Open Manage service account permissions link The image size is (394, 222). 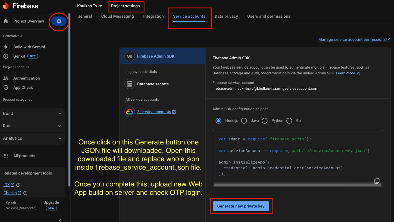354,39
